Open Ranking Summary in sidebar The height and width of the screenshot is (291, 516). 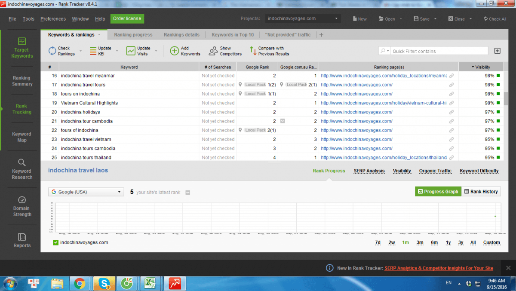(22, 81)
